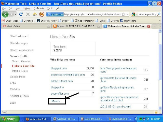Click the Stop loading X icon
Screen dimensions: 163x122
point(28,14)
